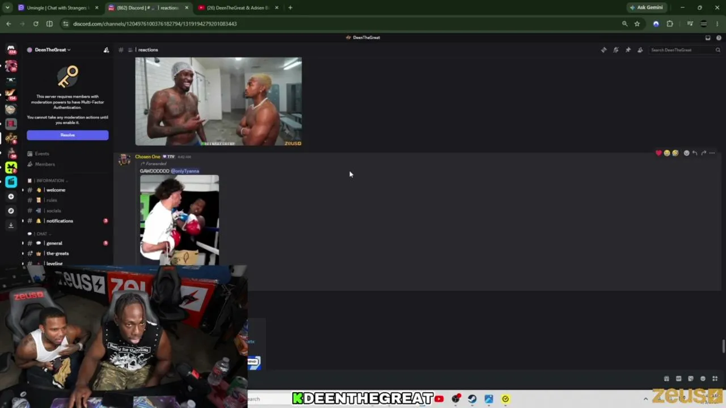Open DeenTheGreat server dropdown menu
The height and width of the screenshot is (408, 726).
(x=53, y=50)
